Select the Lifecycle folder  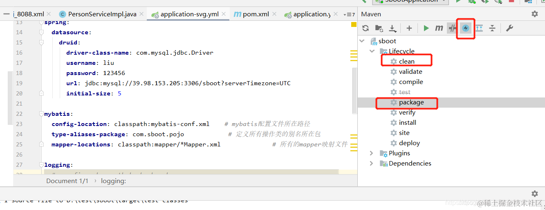[x=401, y=51]
